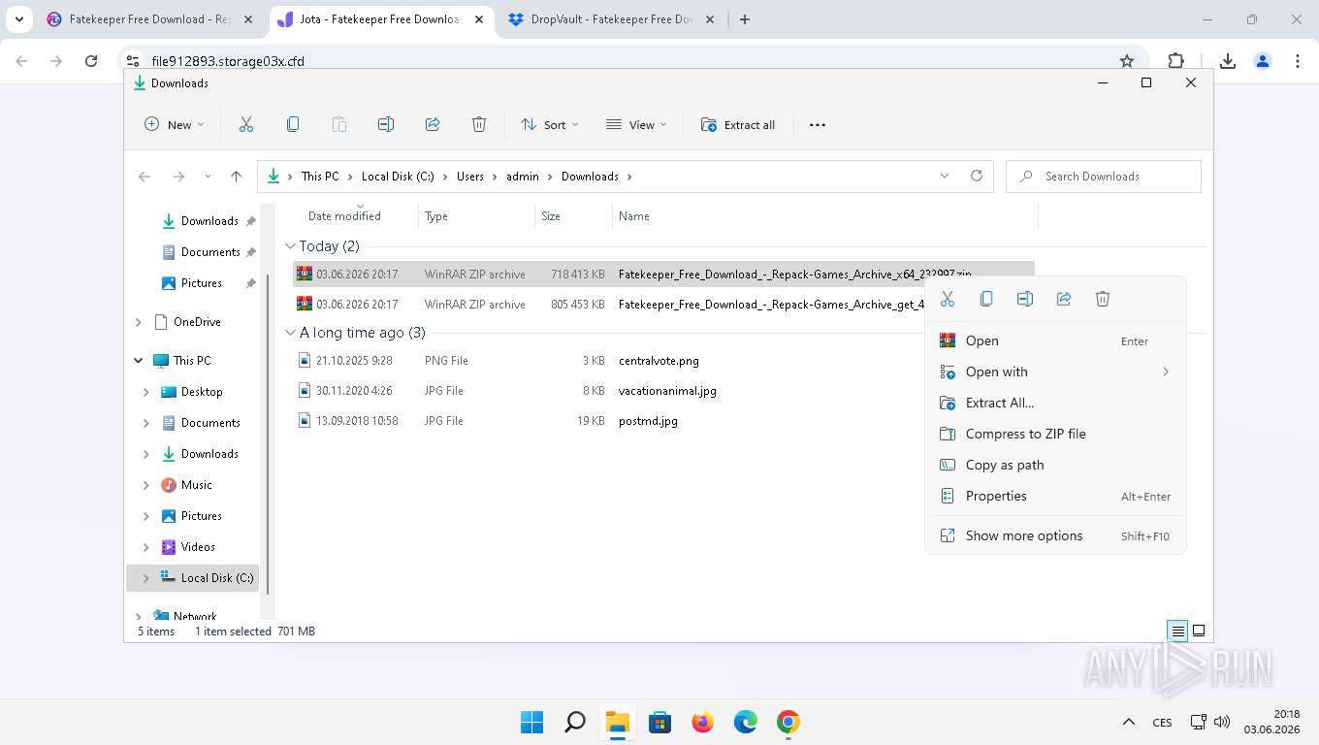
Task: Select Show more options
Action: pos(1055,535)
